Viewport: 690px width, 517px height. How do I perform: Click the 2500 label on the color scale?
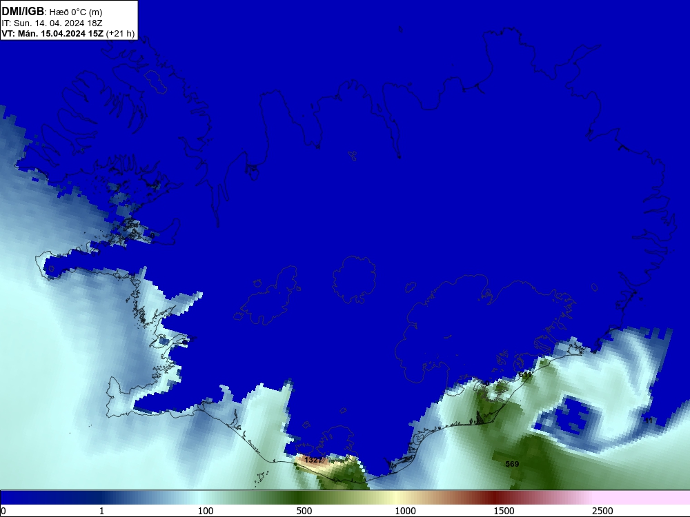(x=602, y=511)
